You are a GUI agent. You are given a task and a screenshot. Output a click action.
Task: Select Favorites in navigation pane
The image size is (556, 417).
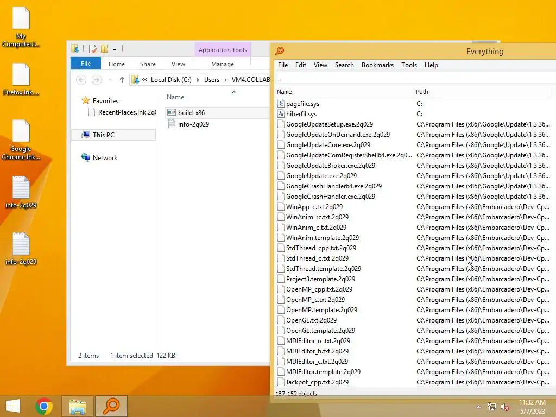click(x=105, y=100)
